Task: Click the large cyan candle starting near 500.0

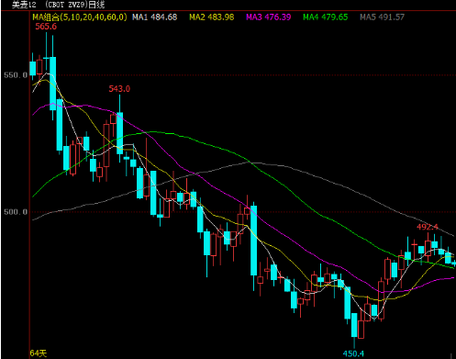Action: [253, 241]
